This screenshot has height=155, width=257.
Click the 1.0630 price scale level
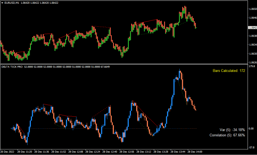[253, 53]
